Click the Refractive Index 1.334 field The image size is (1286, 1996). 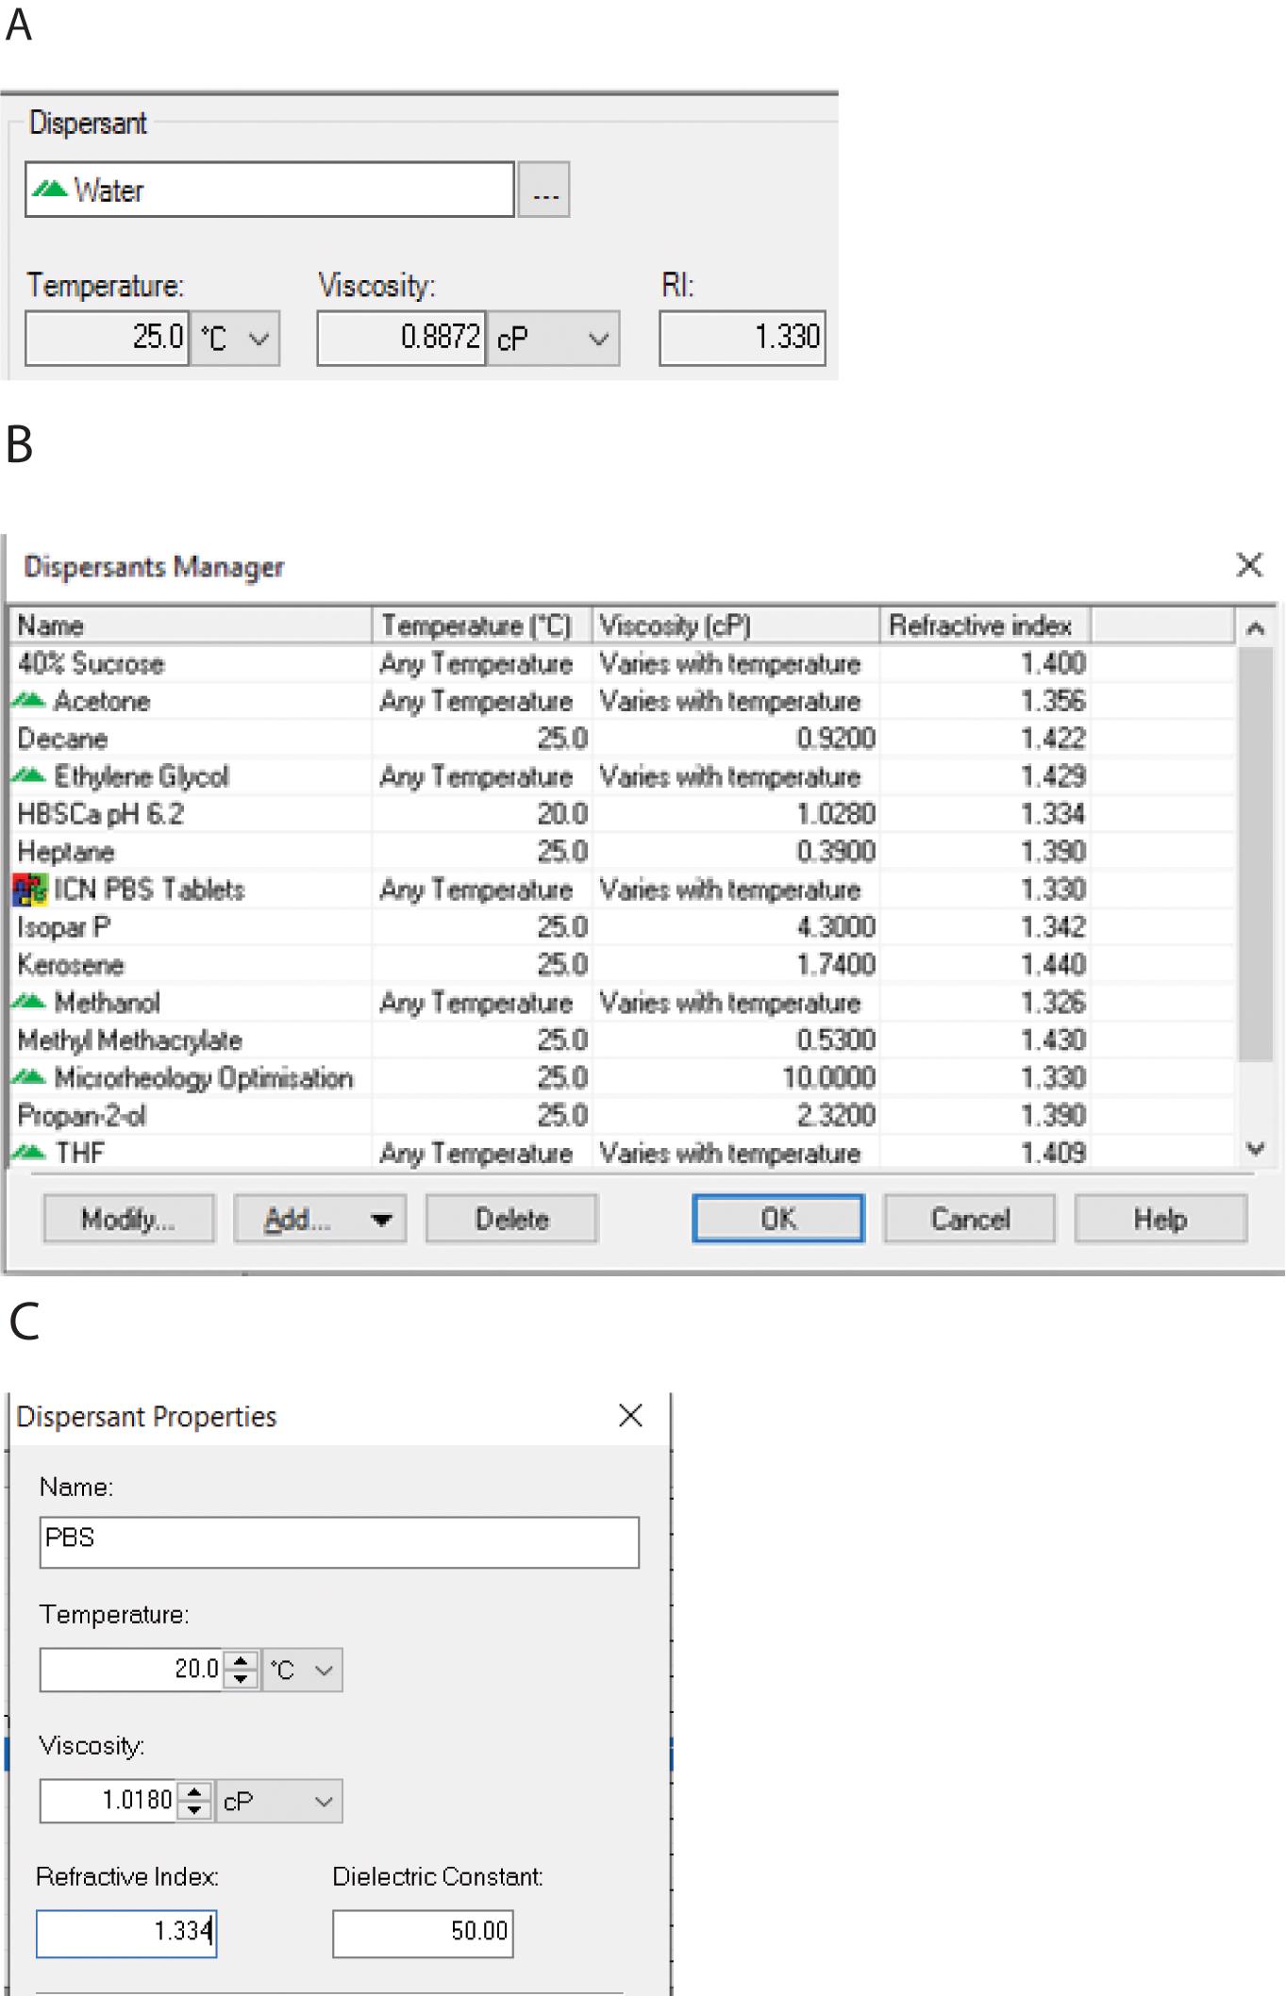click(126, 1933)
